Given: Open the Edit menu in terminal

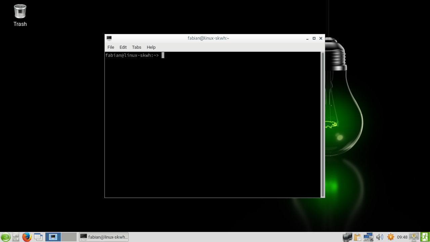Looking at the screenshot, I should tap(123, 47).
